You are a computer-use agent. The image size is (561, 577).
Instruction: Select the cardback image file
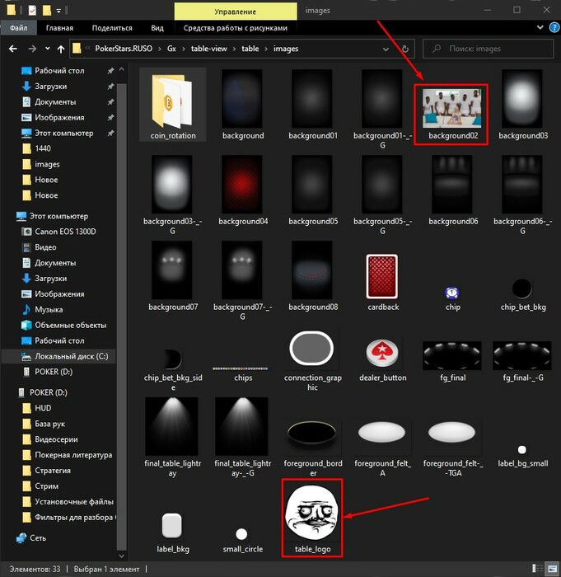click(382, 282)
